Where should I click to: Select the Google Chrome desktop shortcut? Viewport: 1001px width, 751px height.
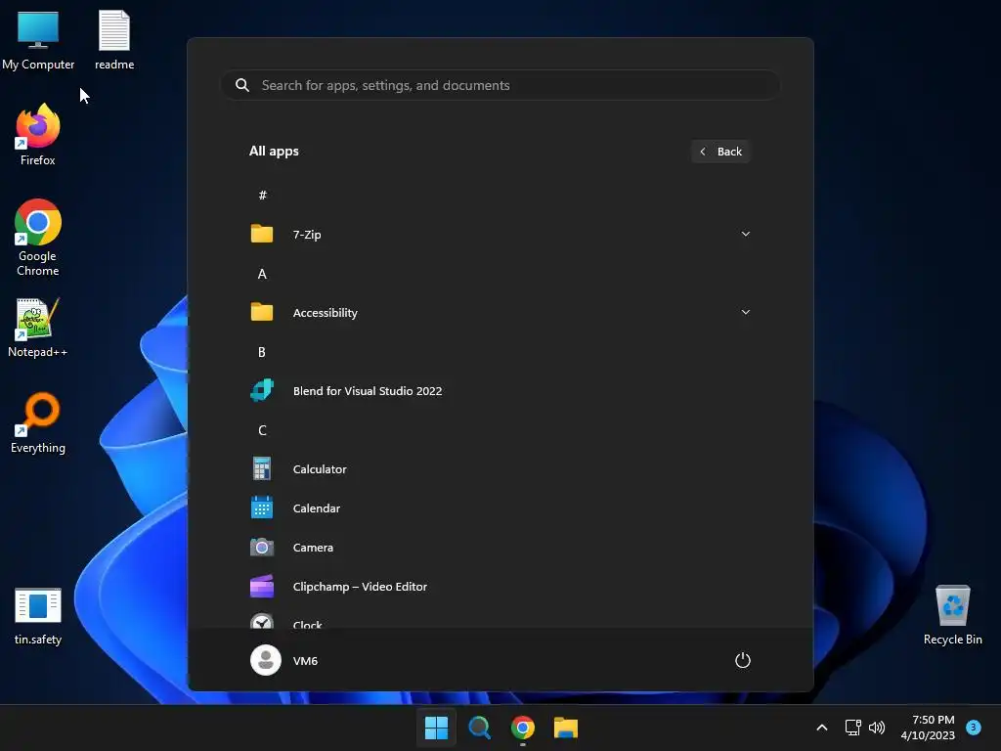click(x=38, y=238)
